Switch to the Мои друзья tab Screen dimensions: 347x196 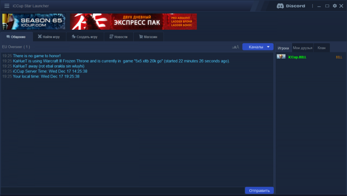point(303,48)
